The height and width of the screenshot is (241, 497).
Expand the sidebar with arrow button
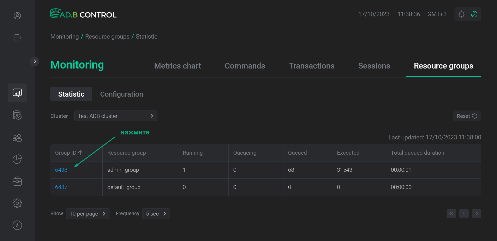click(x=35, y=61)
